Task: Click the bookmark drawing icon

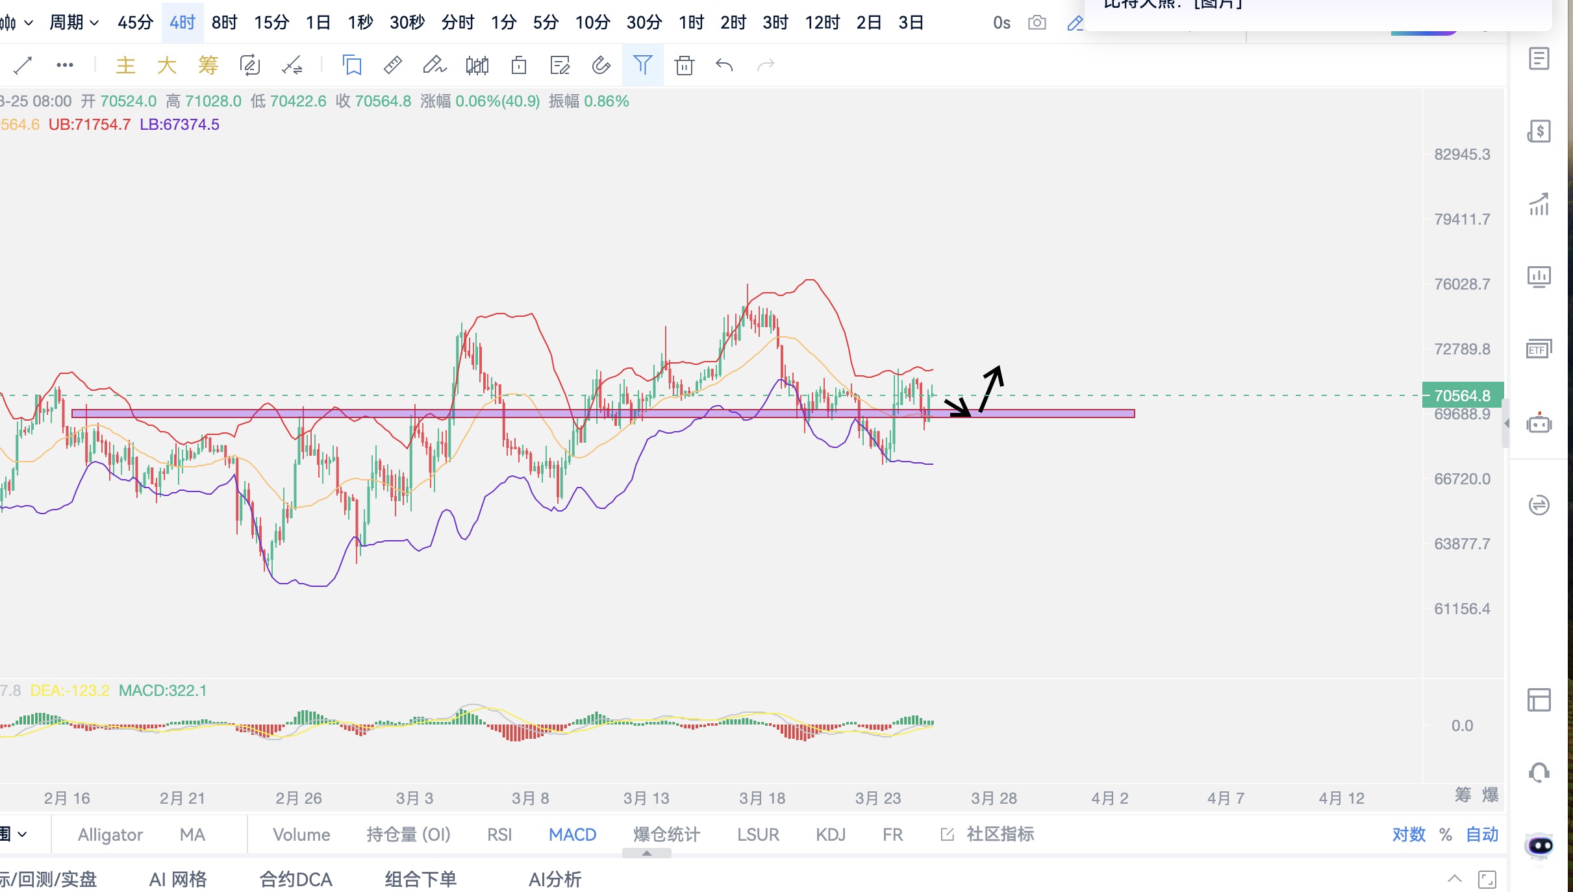Action: [352, 65]
